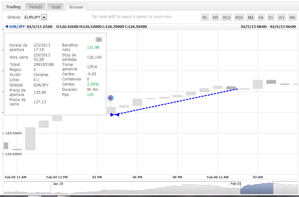This screenshot has width=299, height=197.
Task: Select the H1 timeframe
Action: [251, 17]
